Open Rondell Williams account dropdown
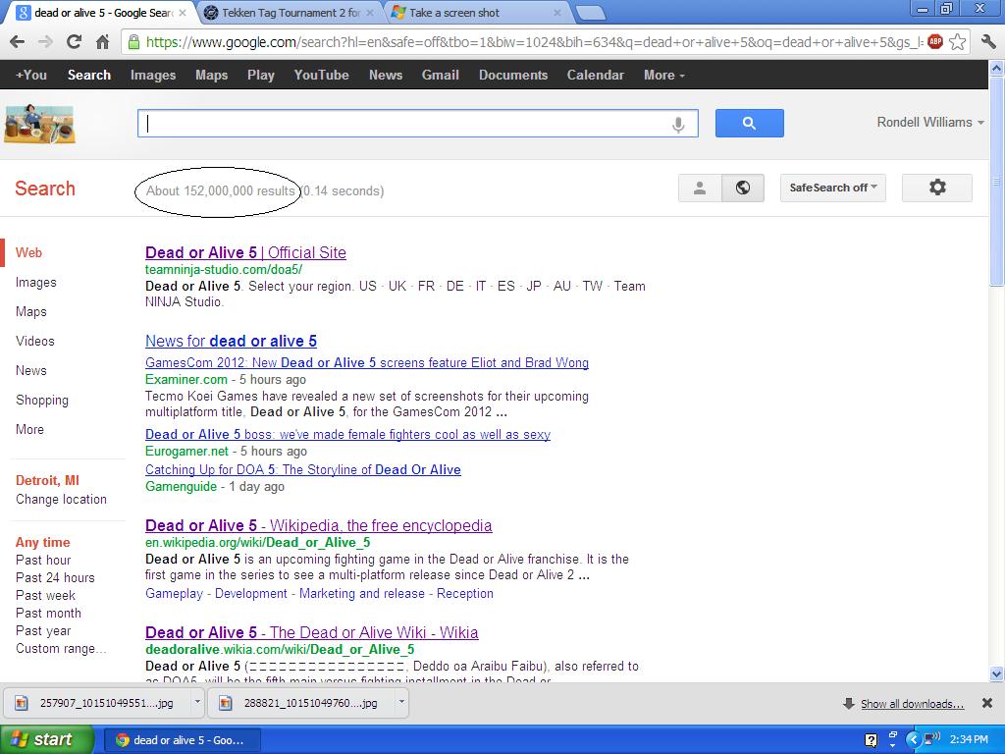The height and width of the screenshot is (754, 1005). point(930,123)
